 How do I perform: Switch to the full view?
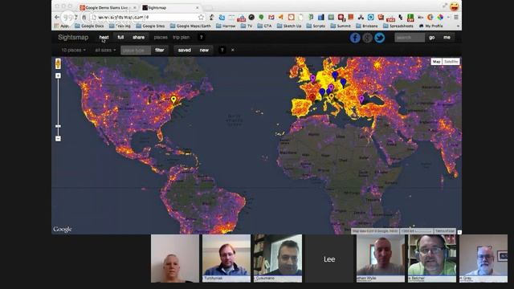tap(120, 38)
